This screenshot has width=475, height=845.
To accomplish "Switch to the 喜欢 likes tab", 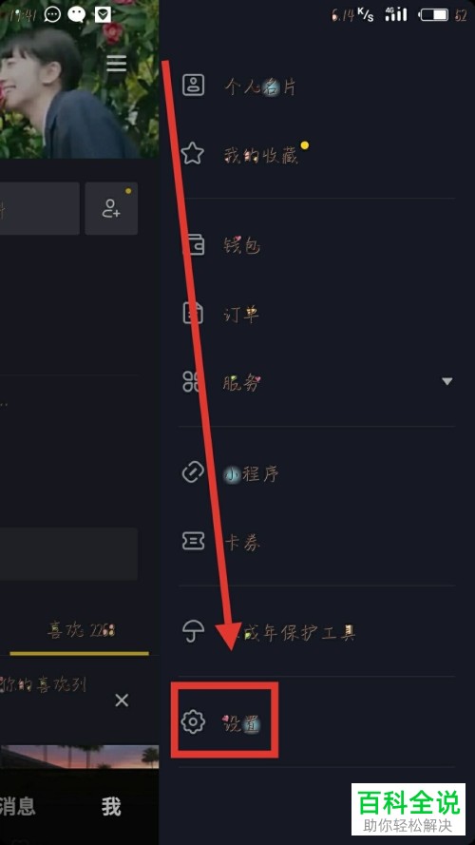I will click(x=81, y=630).
